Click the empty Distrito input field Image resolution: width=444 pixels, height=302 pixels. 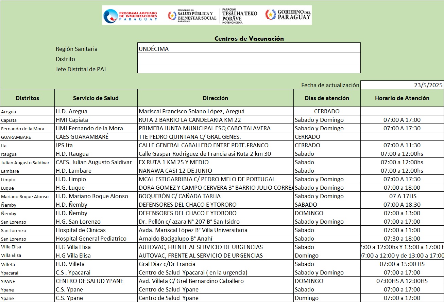tap(249, 58)
